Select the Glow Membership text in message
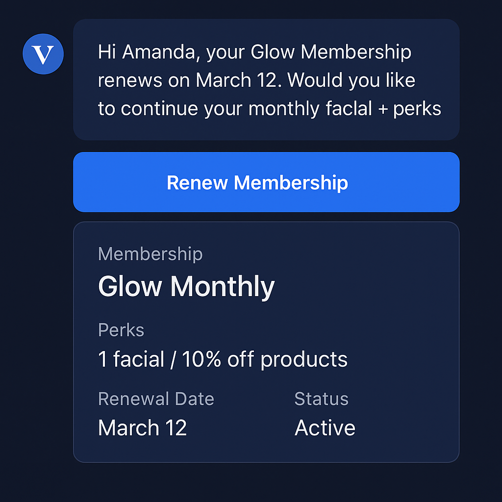 click(331, 52)
